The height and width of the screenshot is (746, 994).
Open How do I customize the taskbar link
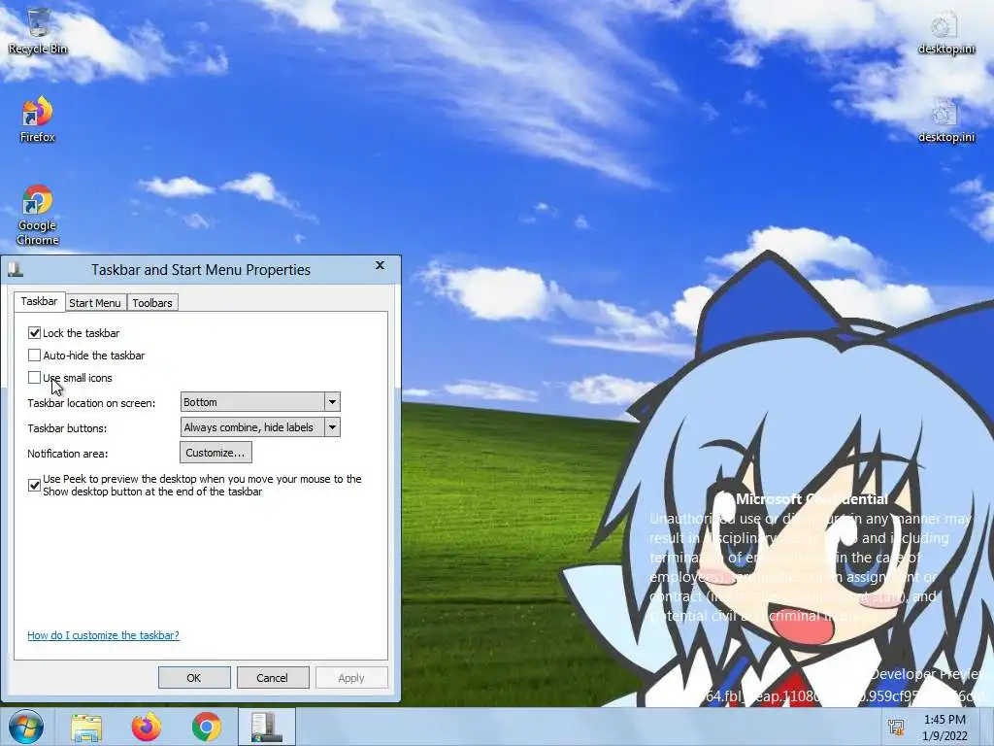[x=103, y=635]
